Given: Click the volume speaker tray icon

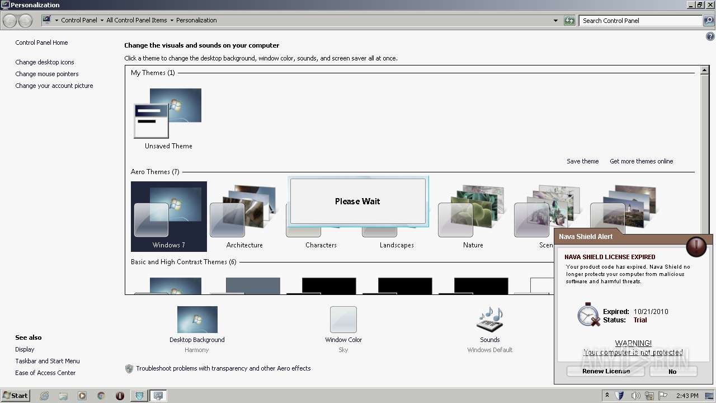Looking at the screenshot, I should click(636, 396).
